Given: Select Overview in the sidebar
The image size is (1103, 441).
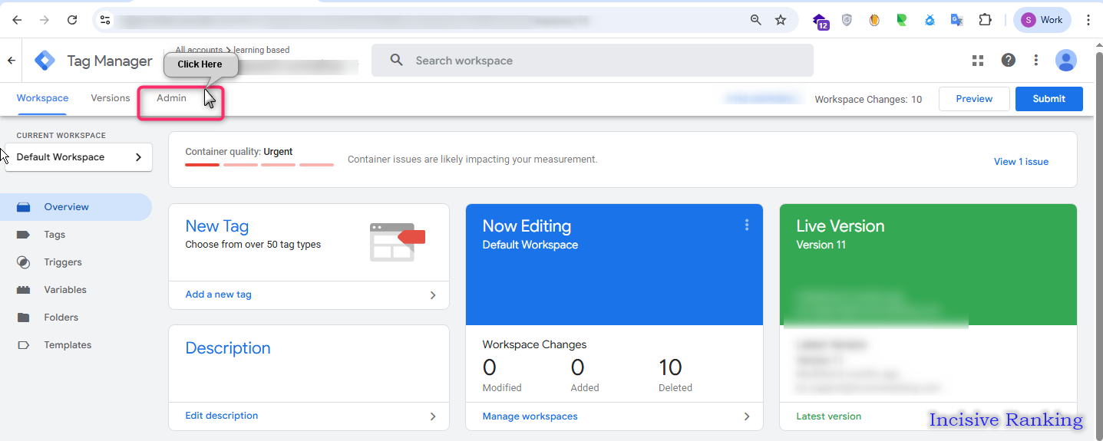Looking at the screenshot, I should pos(76,207).
